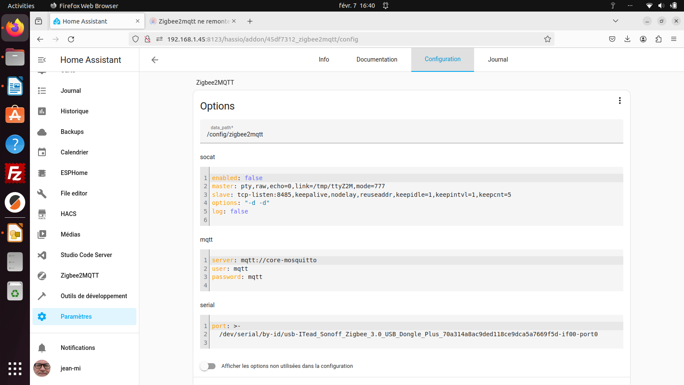The width and height of the screenshot is (684, 385).
Task: Click into the serial port YAML editor
Action: pyautogui.click(x=412, y=332)
